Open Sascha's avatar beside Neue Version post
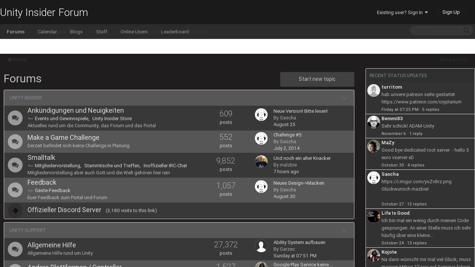 click(x=261, y=115)
